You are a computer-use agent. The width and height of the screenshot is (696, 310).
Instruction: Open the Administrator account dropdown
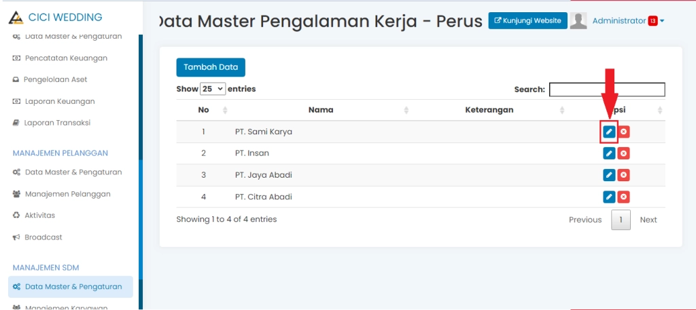tap(628, 21)
